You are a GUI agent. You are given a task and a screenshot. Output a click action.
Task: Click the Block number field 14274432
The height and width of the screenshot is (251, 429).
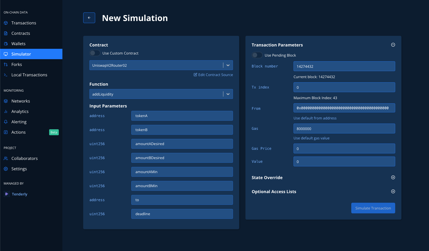click(x=344, y=66)
